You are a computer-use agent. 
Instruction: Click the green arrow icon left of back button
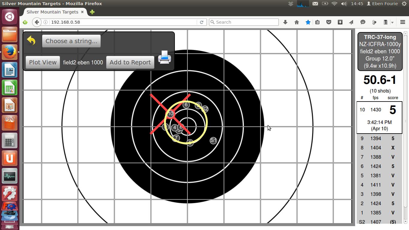pyautogui.click(x=25, y=22)
